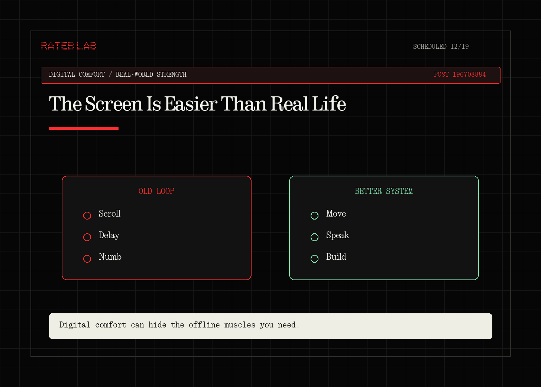Screen dimensions: 541x387
Task: Click the OLD LOOP card heading
Action: click(156, 191)
